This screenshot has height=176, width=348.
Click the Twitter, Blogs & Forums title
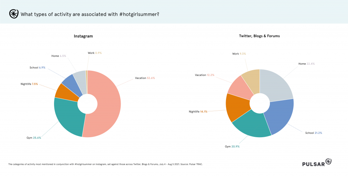click(260, 36)
